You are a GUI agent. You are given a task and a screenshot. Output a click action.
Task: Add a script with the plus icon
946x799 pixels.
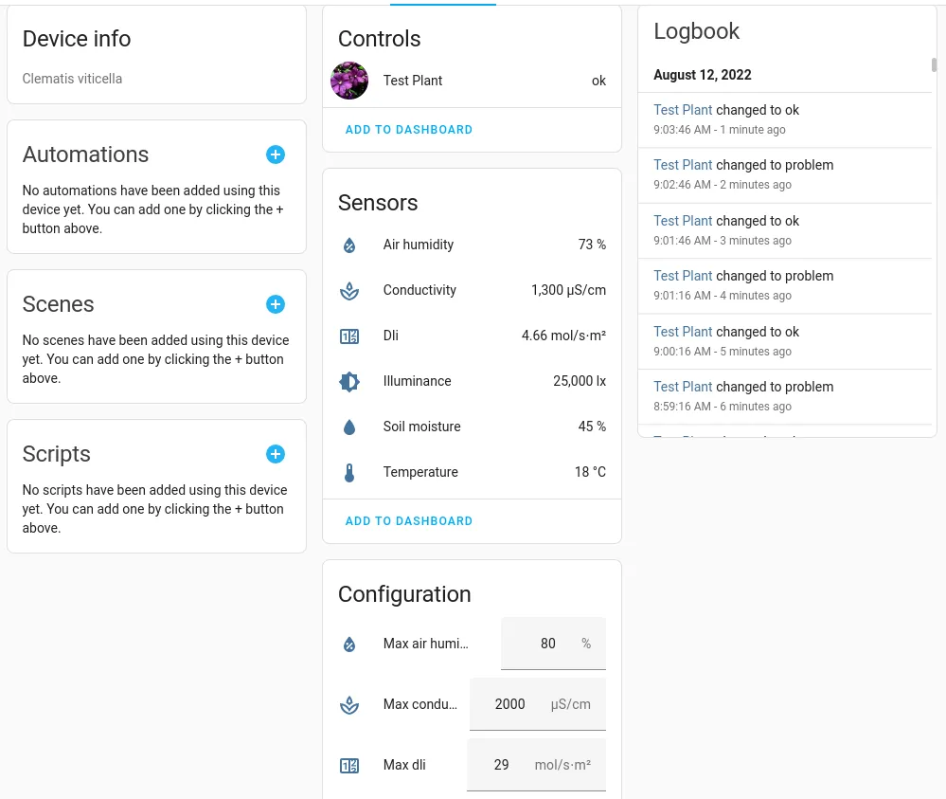[x=276, y=454]
